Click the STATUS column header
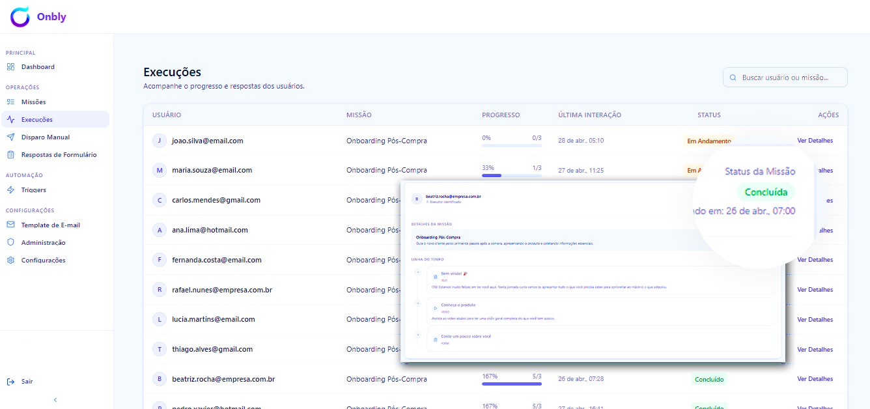Screen dimensions: 870x409 [x=709, y=115]
